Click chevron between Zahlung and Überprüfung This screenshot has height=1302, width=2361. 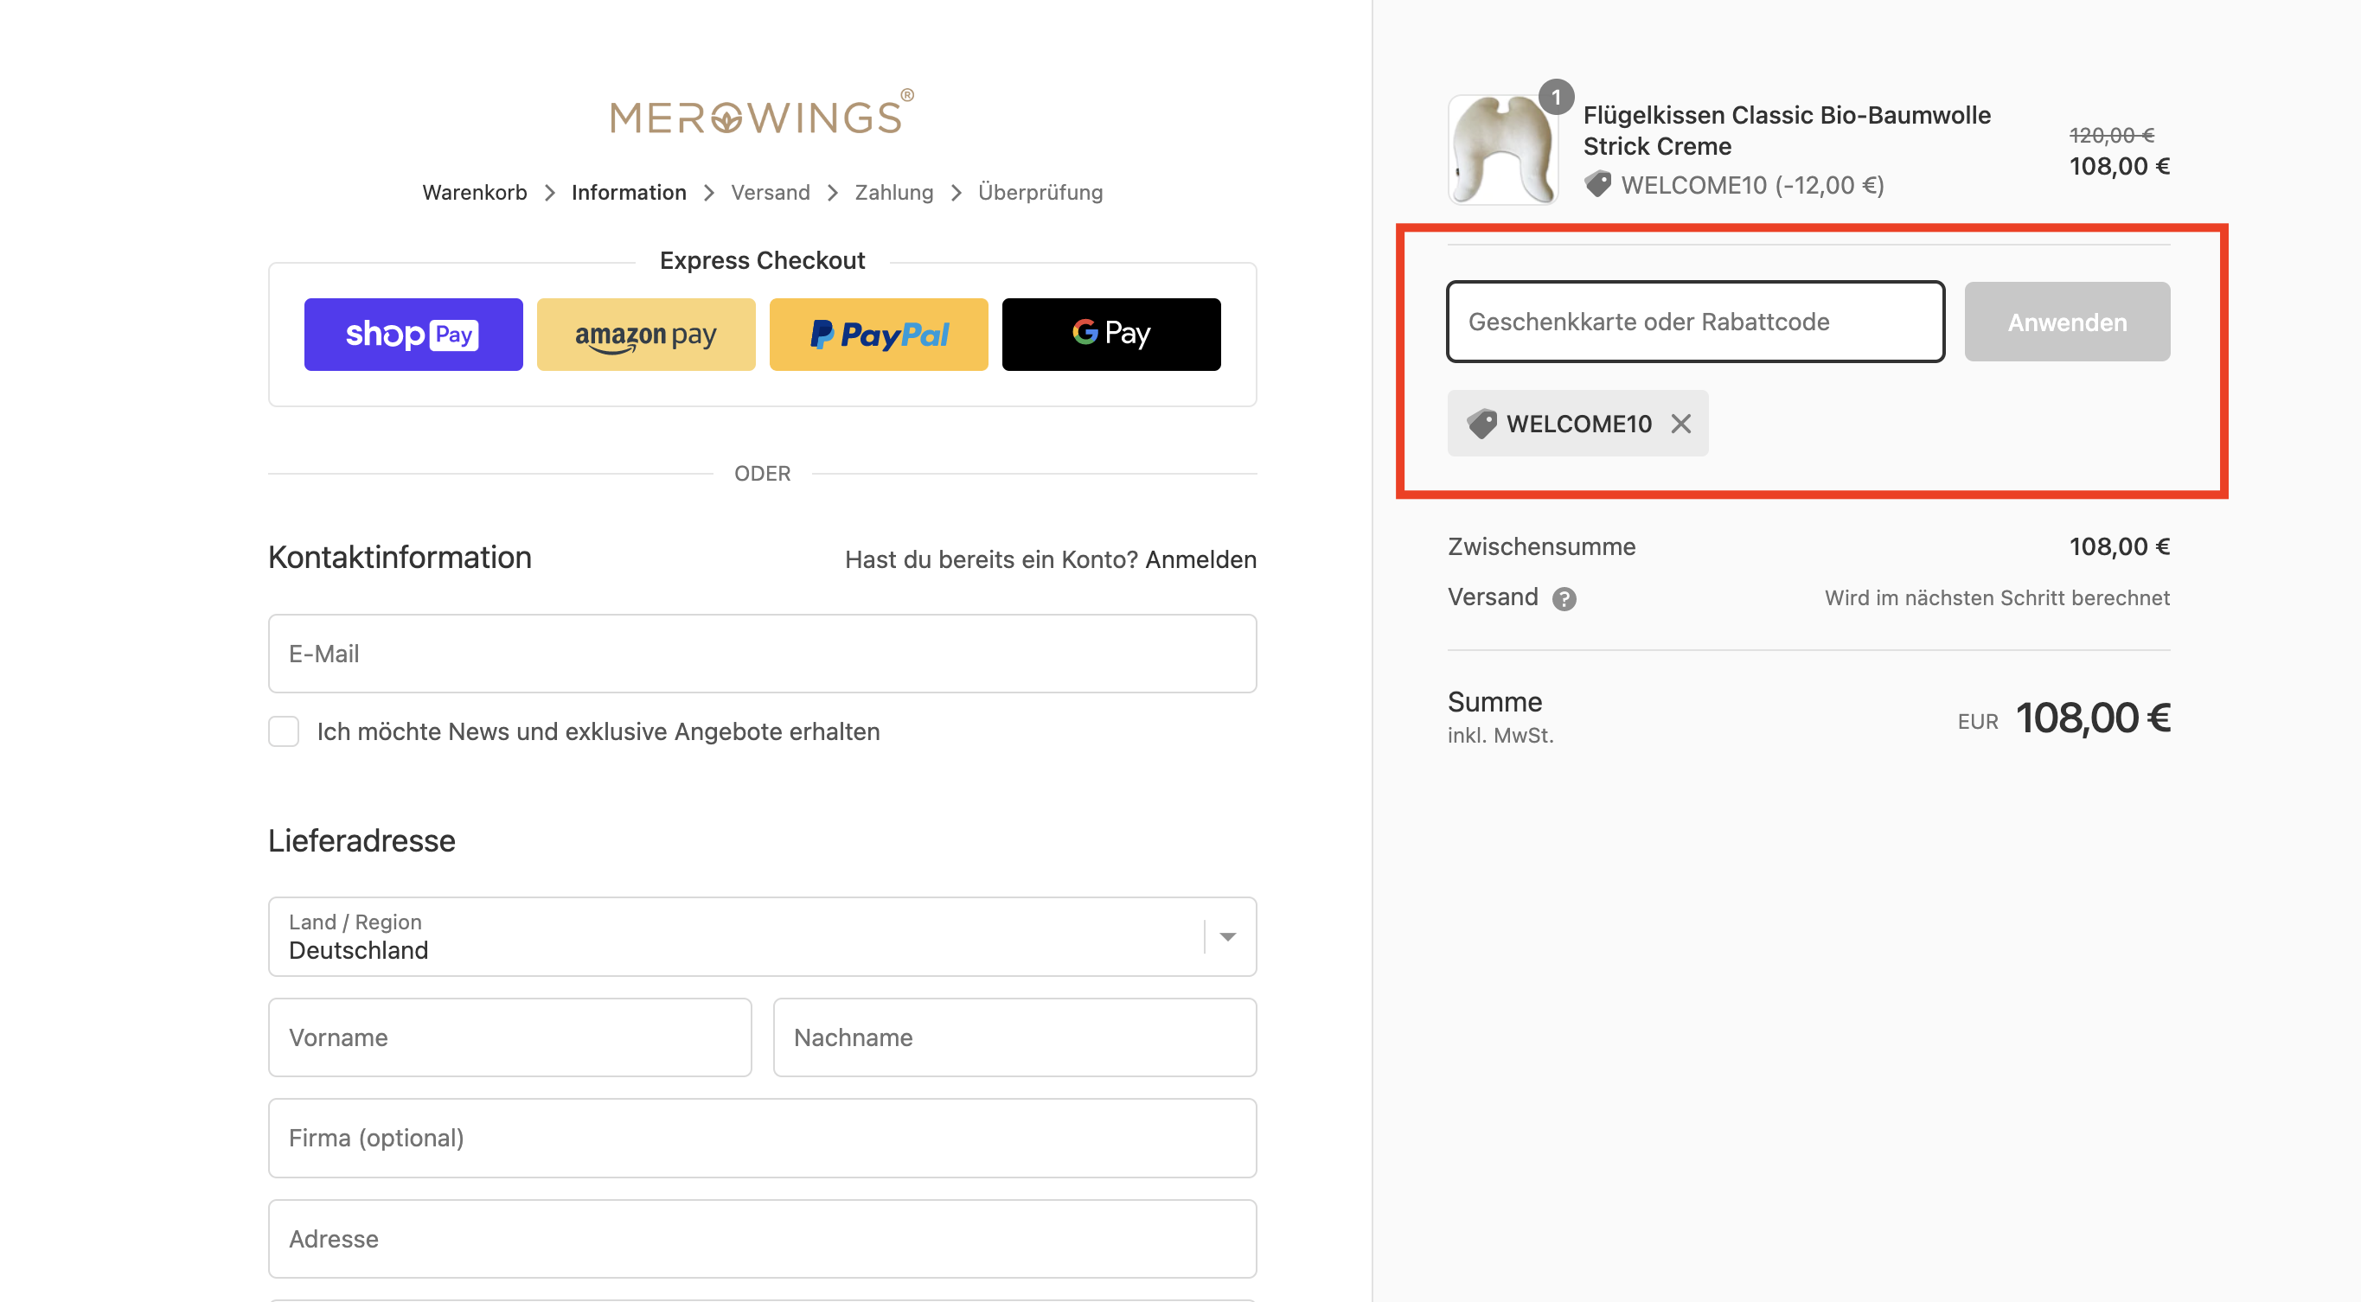coord(956,193)
